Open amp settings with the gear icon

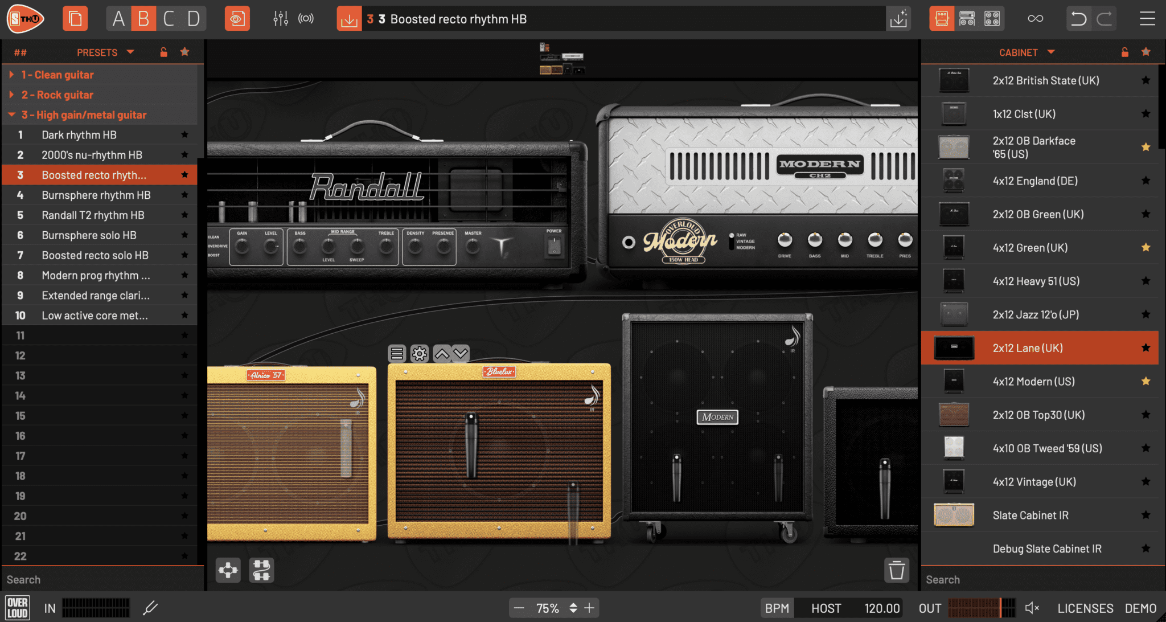click(420, 353)
